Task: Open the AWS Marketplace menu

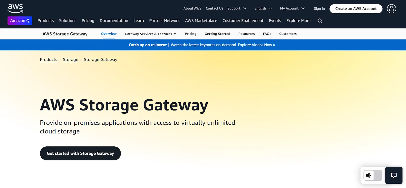Action: 201,21
